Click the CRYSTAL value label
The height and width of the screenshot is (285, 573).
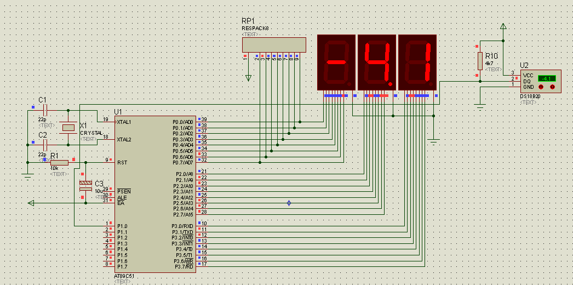point(91,133)
